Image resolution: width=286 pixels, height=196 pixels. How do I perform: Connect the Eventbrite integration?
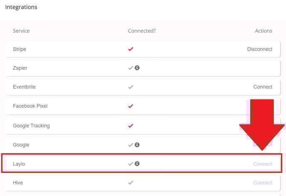coord(263,87)
